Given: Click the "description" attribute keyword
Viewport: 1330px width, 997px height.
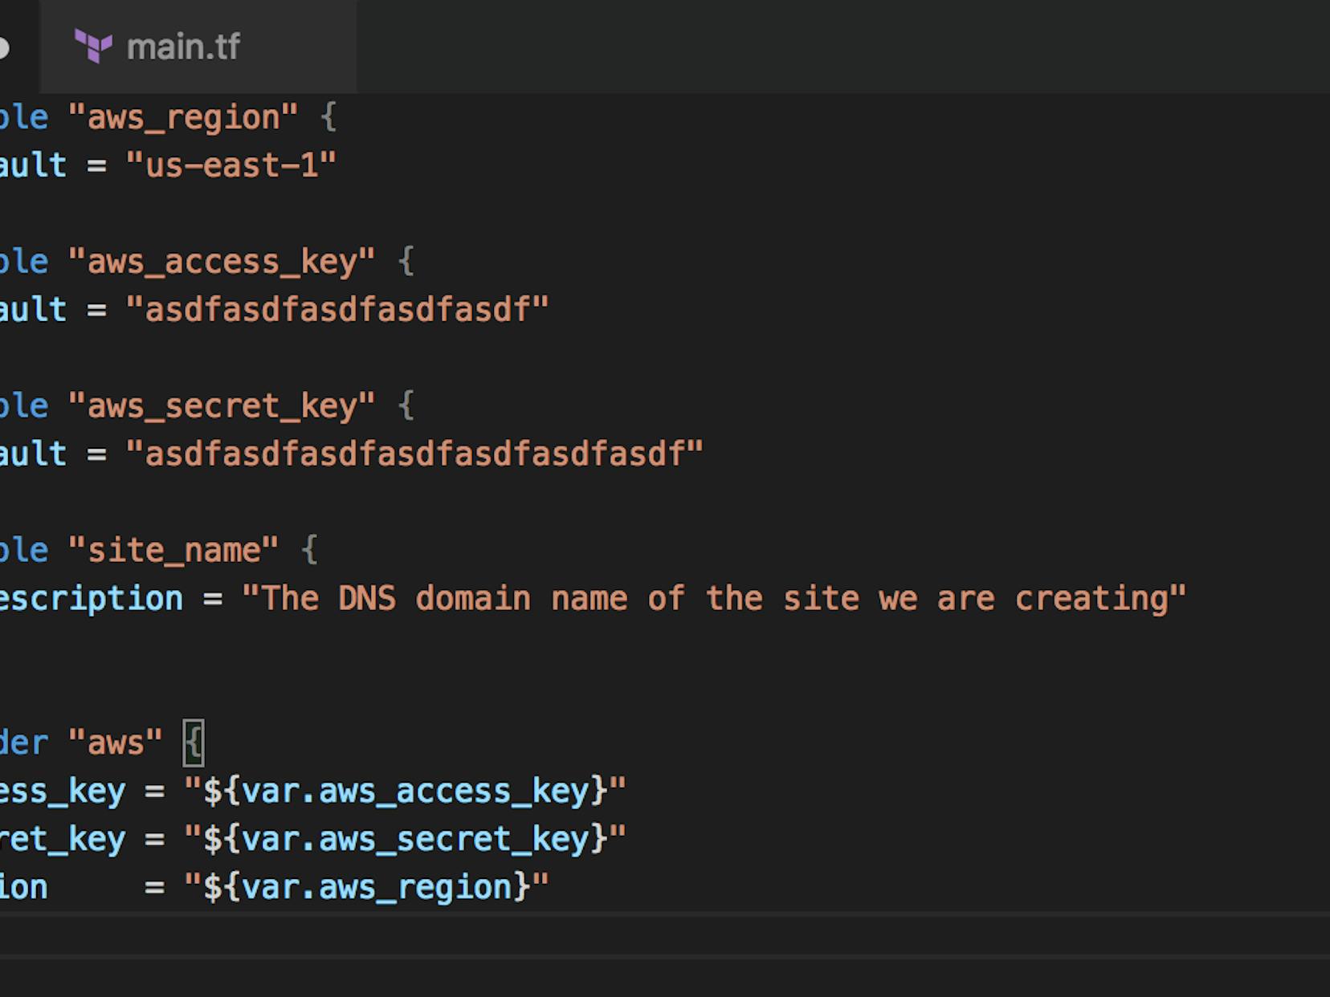Looking at the screenshot, I should (x=91, y=597).
